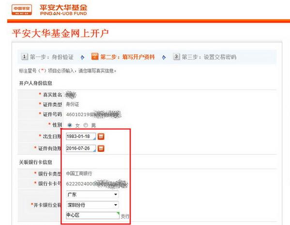Image resolution: width=290 pixels, height=225 pixels.
Task: Click the 中国平安 logo badge
Action: click(22, 10)
